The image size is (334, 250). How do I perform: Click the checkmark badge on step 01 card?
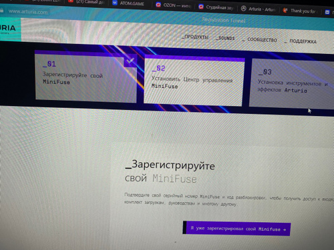click(130, 60)
